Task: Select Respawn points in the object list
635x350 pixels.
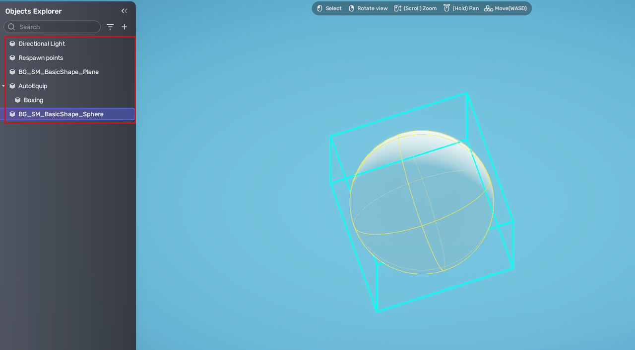Action: point(41,58)
